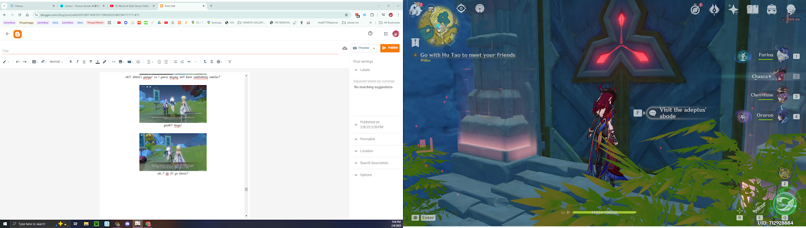Screen dimensions: 806x228
Task: Switch to the Worst of ZyDoc YouTube tab
Action: coord(132,6)
